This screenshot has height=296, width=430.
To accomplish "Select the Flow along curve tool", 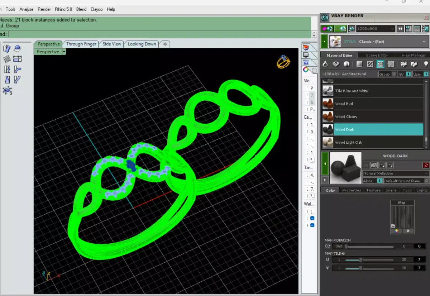I will click(x=18, y=80).
